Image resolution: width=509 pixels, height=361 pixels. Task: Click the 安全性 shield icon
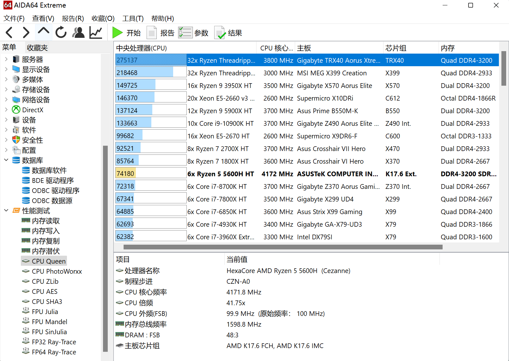pyautogui.click(x=16, y=140)
